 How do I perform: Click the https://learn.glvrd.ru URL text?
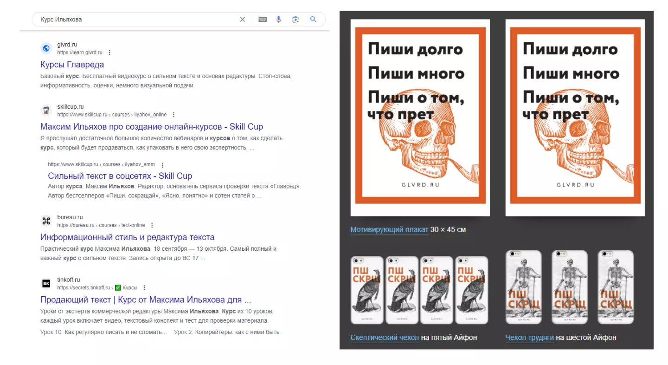[x=80, y=52]
